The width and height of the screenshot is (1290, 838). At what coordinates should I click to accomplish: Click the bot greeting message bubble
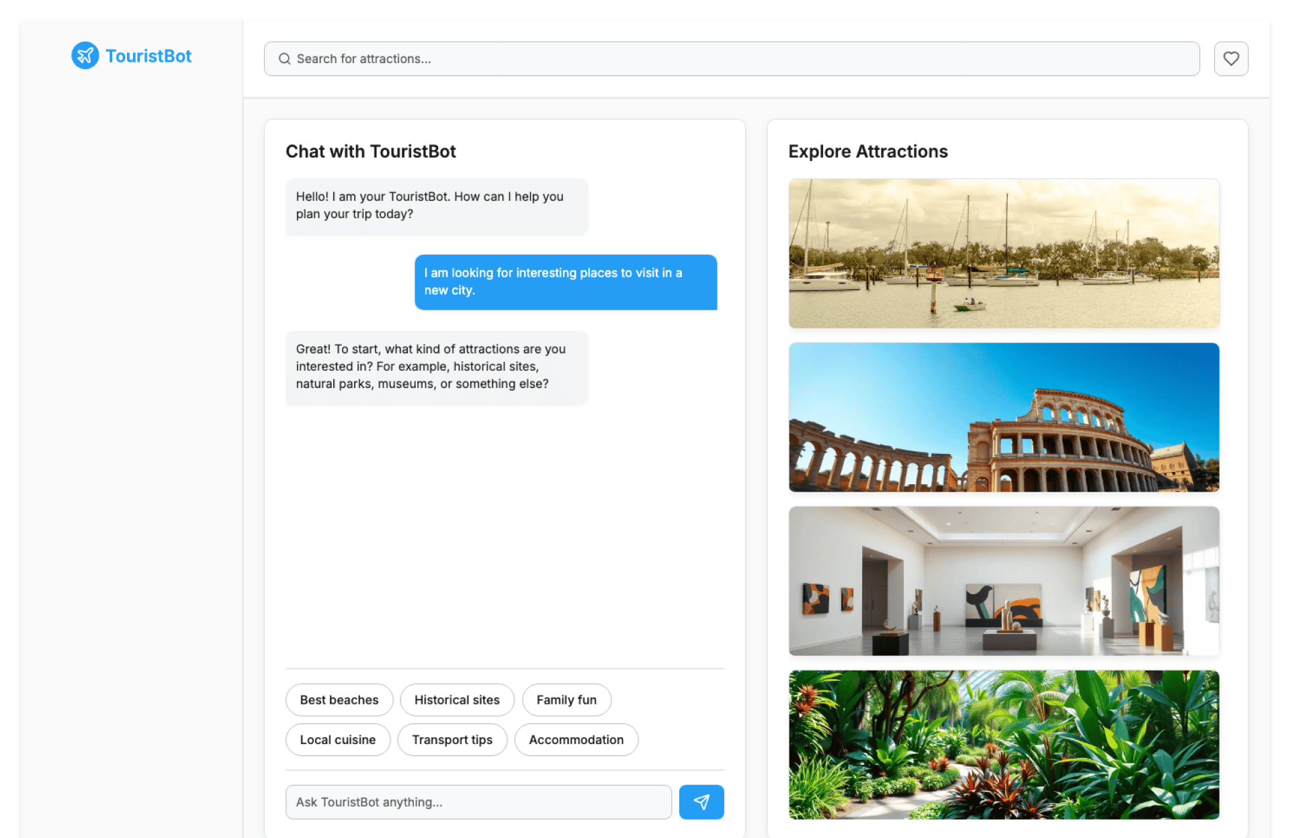tap(437, 206)
